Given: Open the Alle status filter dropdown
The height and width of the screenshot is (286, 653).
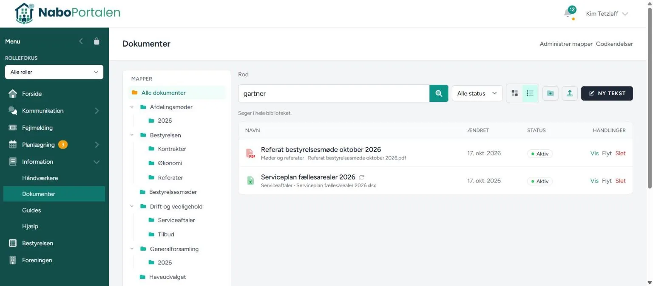Looking at the screenshot, I should (x=477, y=93).
